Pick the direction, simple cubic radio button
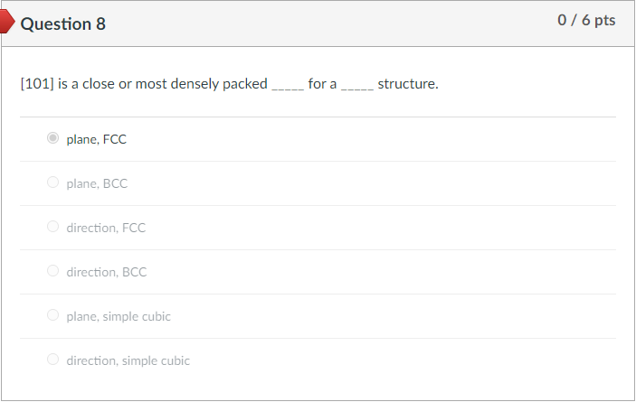 (x=53, y=360)
